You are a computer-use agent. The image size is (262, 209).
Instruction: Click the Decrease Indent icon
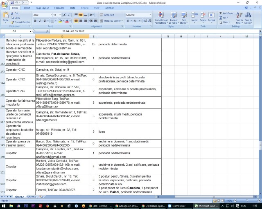point(91,21)
